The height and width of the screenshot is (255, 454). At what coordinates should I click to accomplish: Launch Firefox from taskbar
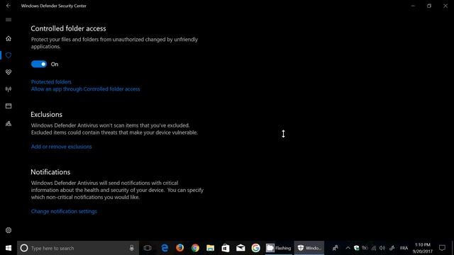pos(179,248)
